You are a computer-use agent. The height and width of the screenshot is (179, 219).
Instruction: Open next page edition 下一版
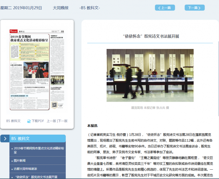(63, 121)
